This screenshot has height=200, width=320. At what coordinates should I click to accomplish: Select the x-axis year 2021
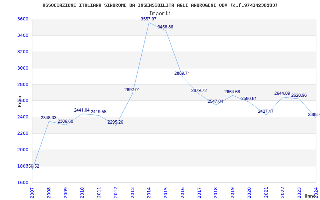(266, 193)
